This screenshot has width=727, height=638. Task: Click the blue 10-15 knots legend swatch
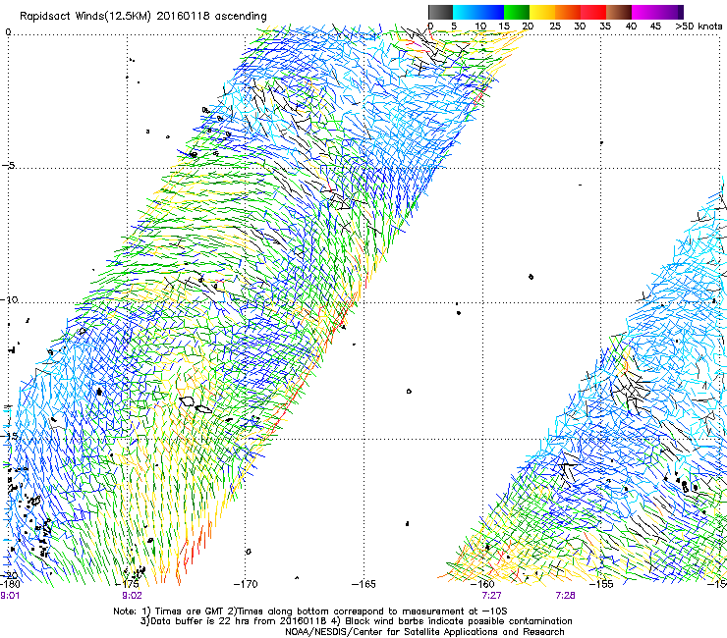point(491,12)
